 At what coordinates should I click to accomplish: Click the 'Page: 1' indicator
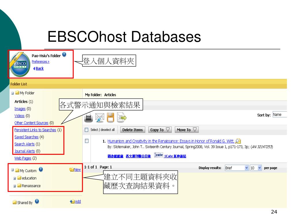click(x=106, y=167)
